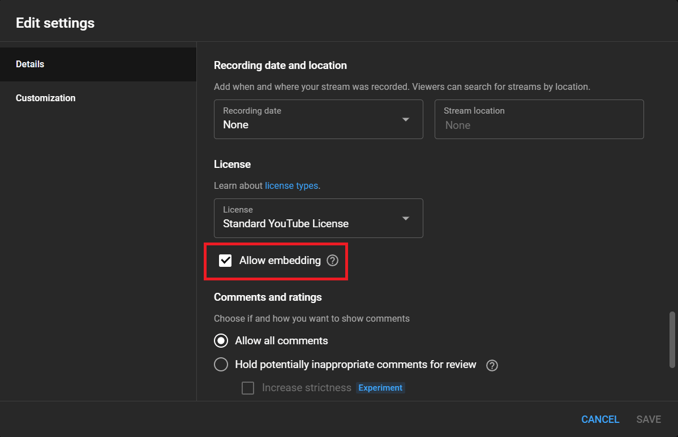Click None under Recording date
This screenshot has height=437, width=678.
(x=235, y=124)
